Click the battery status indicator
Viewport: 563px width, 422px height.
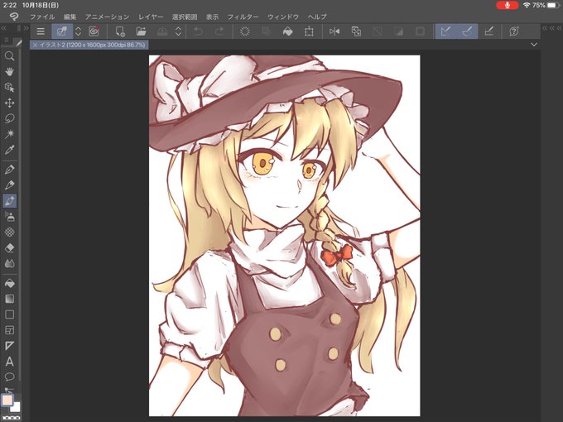pyautogui.click(x=554, y=5)
